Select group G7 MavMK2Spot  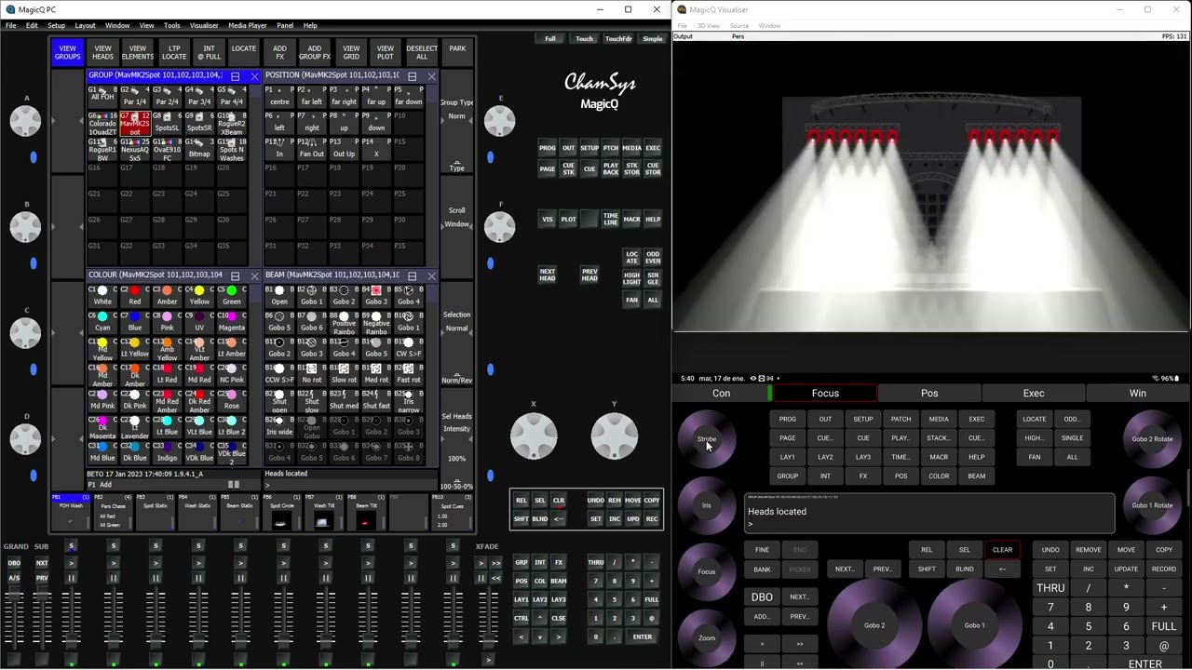click(x=135, y=122)
